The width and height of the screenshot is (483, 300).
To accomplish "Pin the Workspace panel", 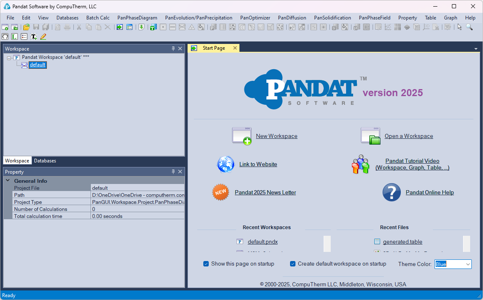I will (x=173, y=48).
